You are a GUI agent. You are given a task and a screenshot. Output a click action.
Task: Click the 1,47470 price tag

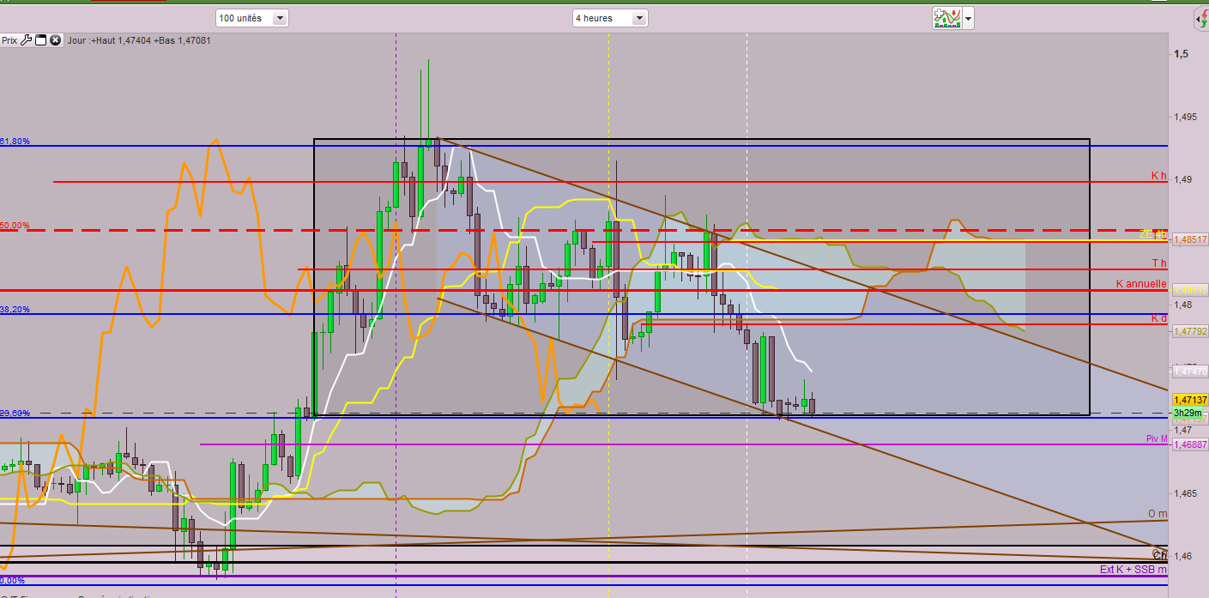coord(1190,371)
